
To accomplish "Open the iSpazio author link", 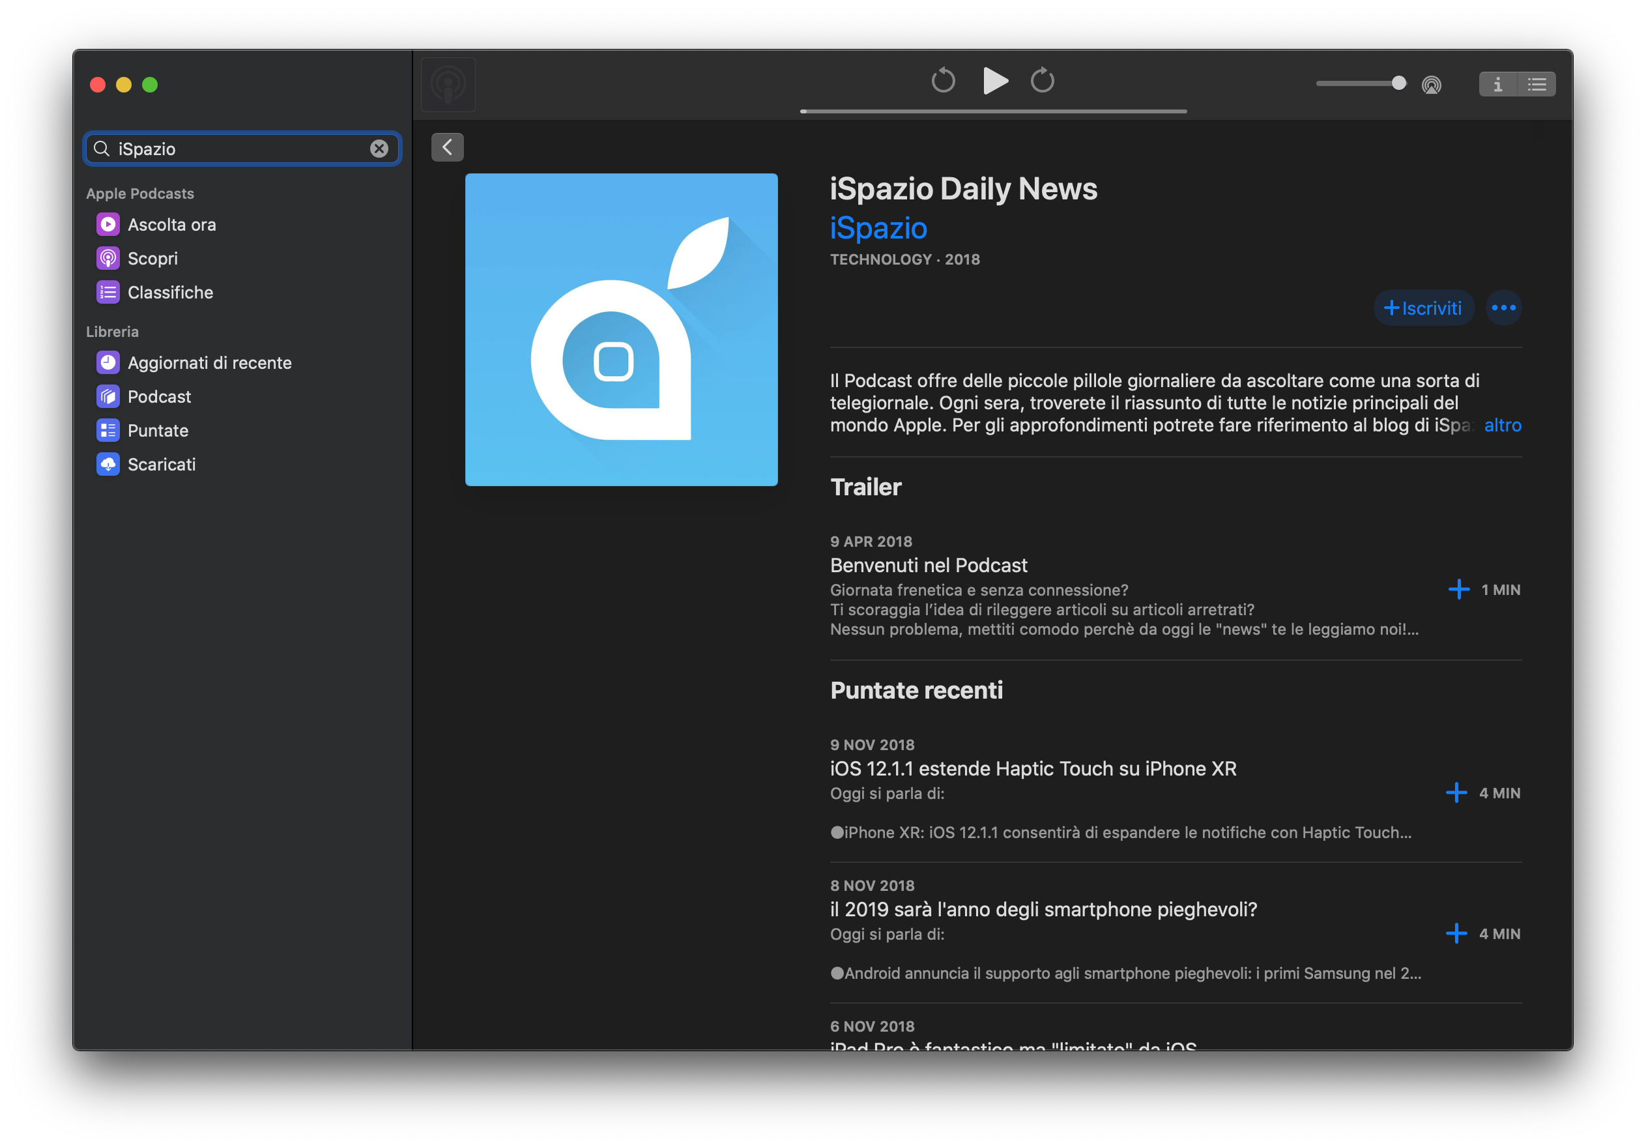I will [x=878, y=228].
